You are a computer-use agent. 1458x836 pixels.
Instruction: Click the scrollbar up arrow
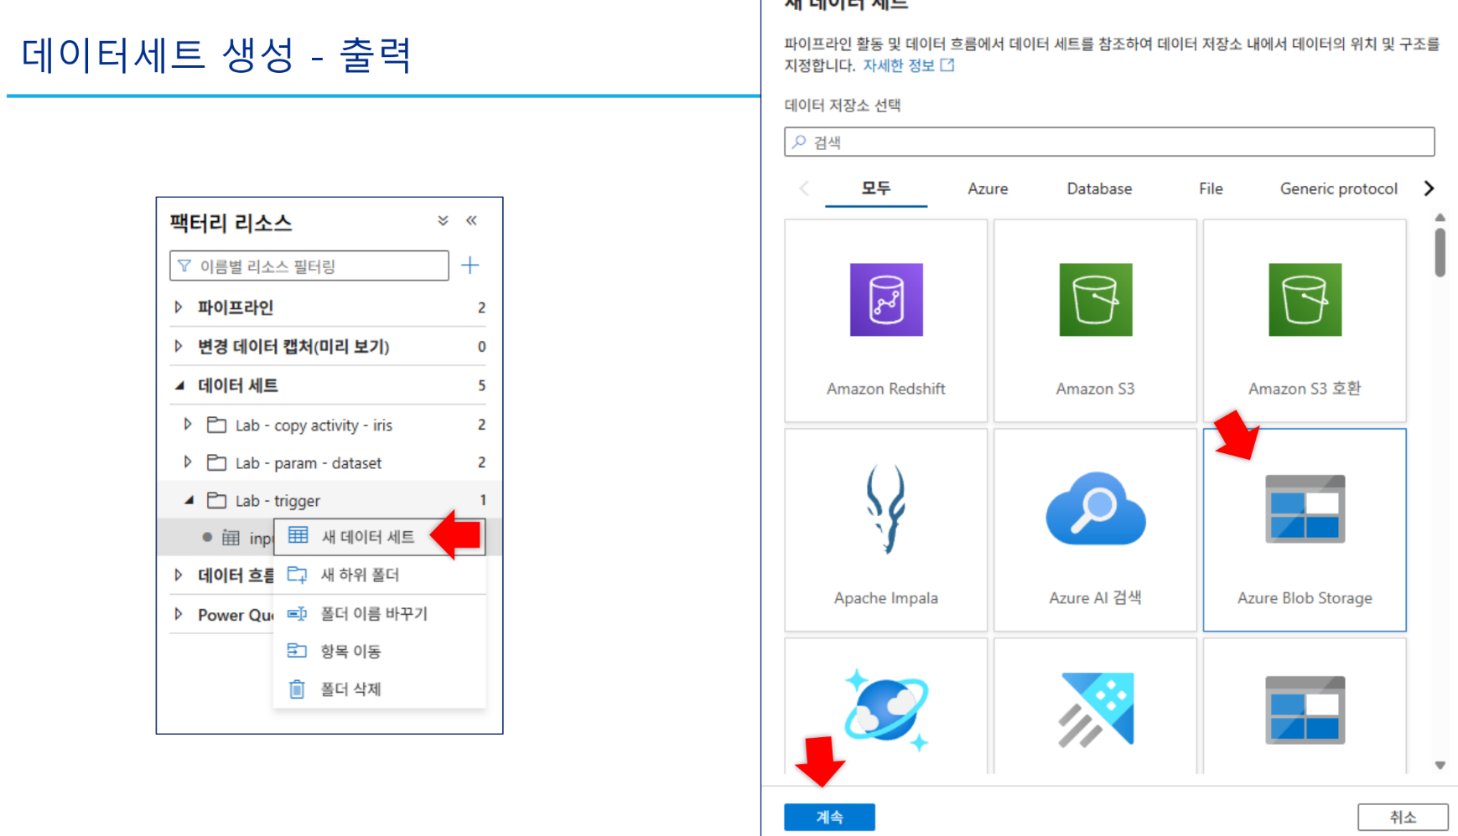(x=1440, y=217)
